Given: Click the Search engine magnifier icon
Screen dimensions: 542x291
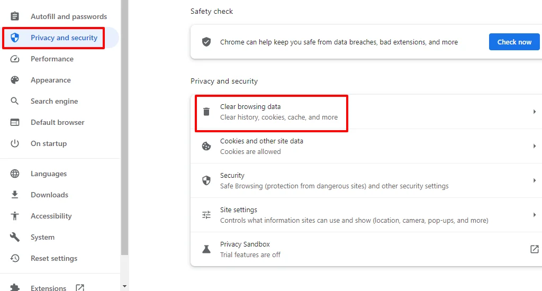Looking at the screenshot, I should pyautogui.click(x=14, y=101).
